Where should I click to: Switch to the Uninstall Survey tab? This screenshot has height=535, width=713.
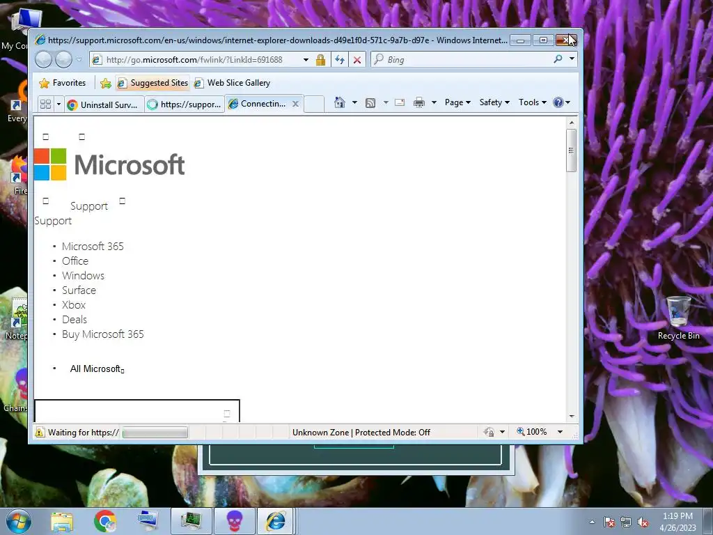tap(104, 104)
